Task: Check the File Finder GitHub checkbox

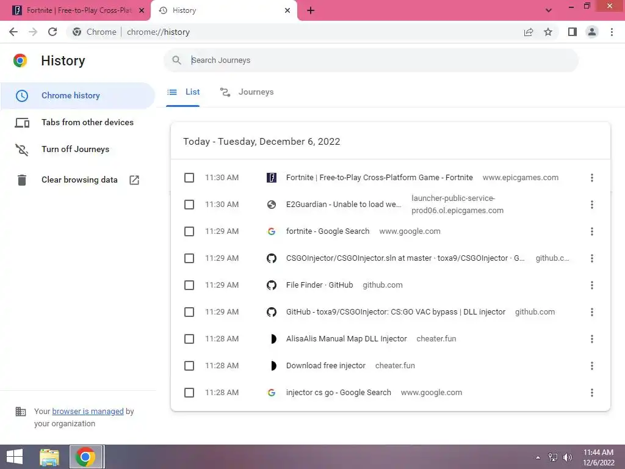Action: click(189, 285)
